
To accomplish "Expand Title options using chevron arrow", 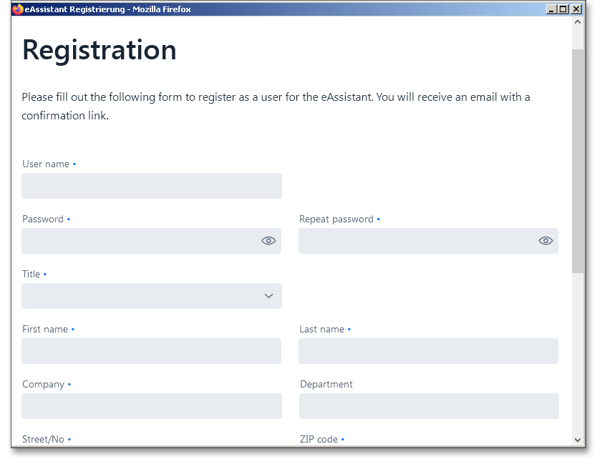I will 268,296.
